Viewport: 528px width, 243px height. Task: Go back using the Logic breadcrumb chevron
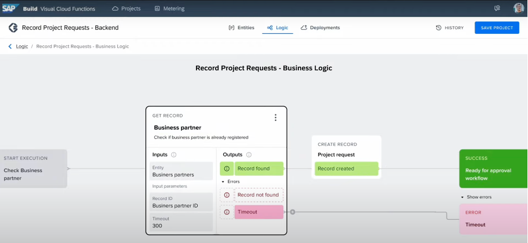coord(10,47)
